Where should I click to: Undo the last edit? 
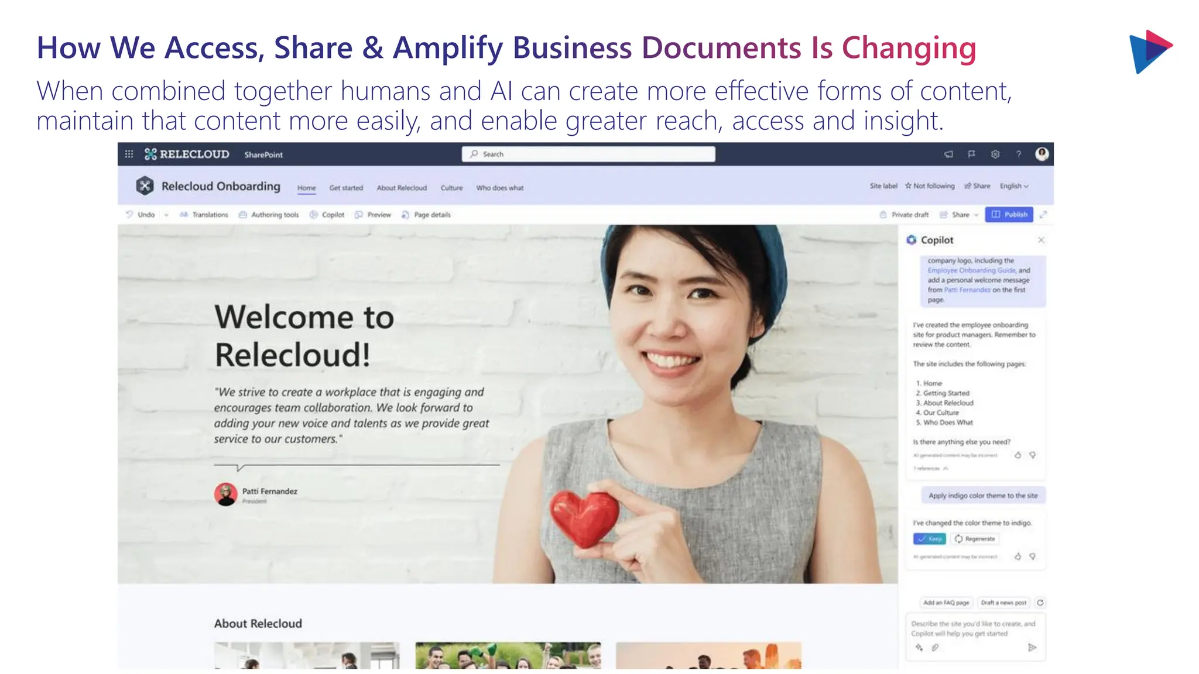141,215
